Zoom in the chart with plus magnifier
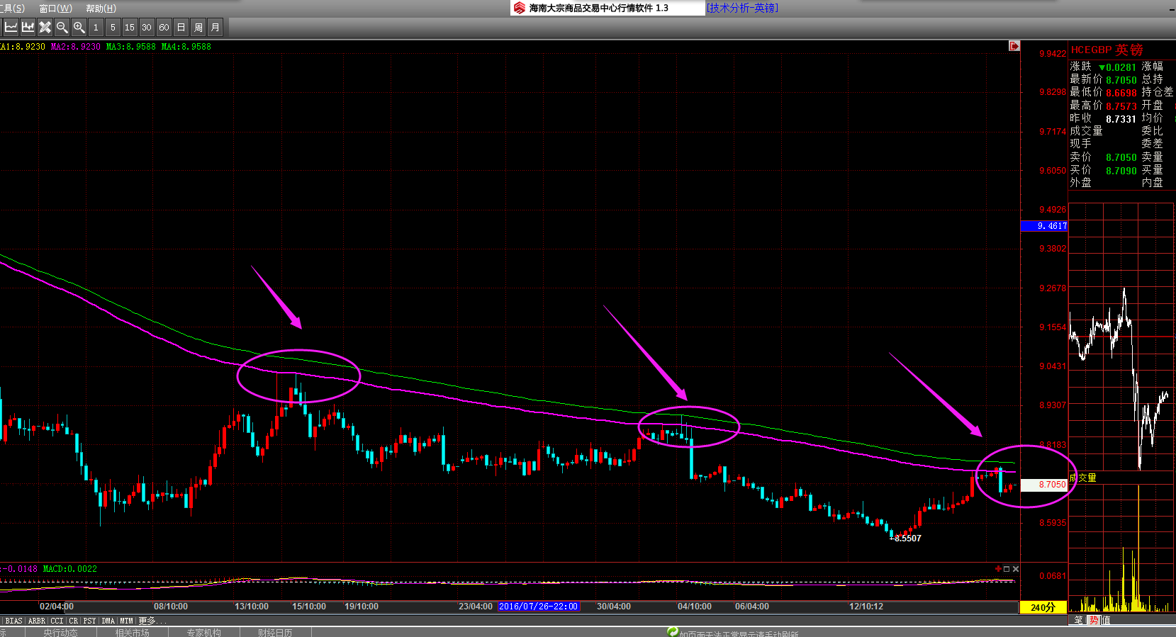Screen dimensions: 1176x637 pyautogui.click(x=79, y=28)
